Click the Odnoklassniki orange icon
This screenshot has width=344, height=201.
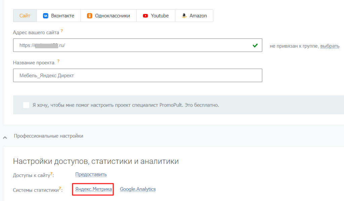(90, 16)
